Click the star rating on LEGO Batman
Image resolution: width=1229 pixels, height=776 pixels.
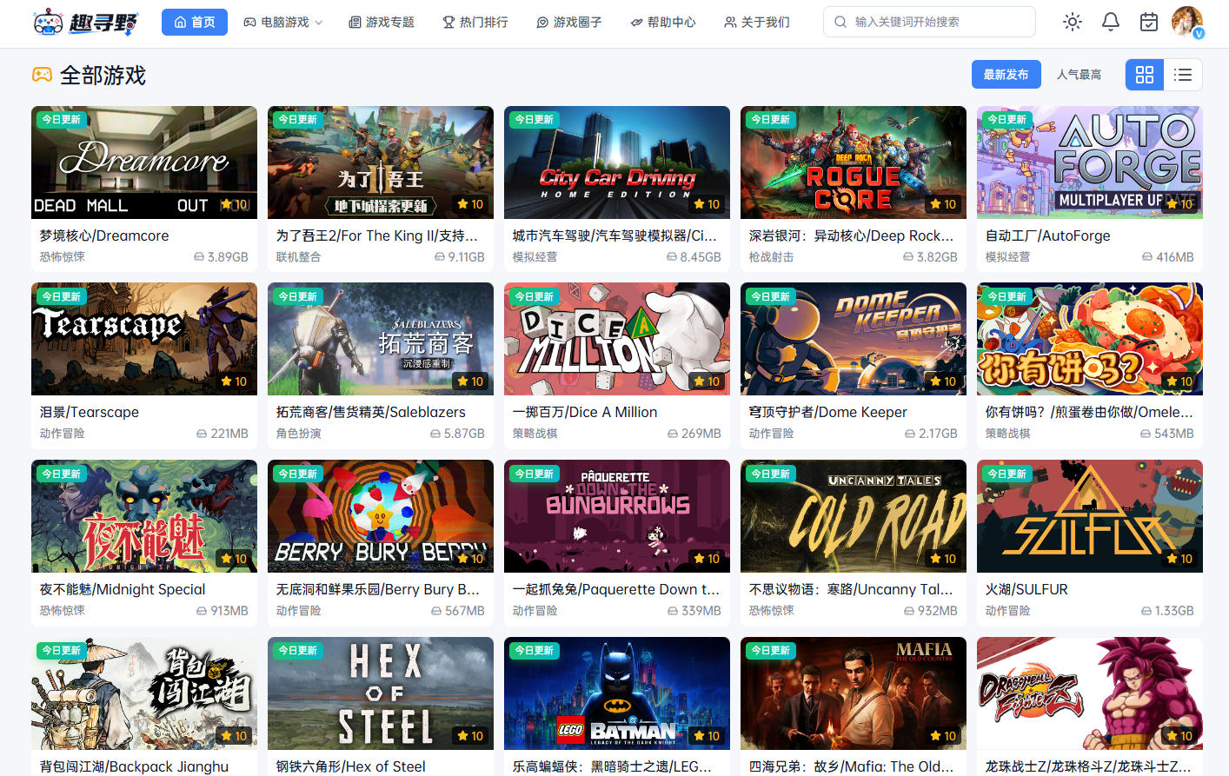pyautogui.click(x=707, y=736)
